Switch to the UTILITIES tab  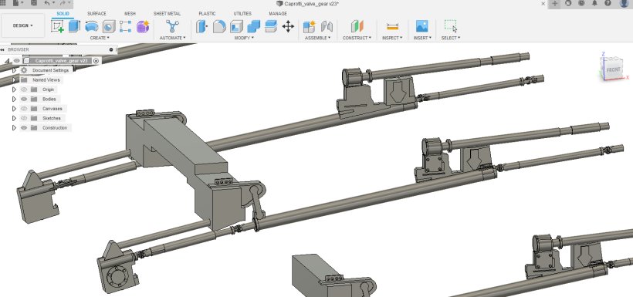(242, 14)
